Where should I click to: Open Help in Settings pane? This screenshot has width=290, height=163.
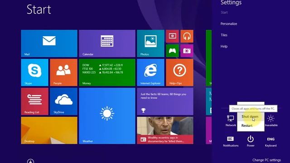(x=224, y=46)
